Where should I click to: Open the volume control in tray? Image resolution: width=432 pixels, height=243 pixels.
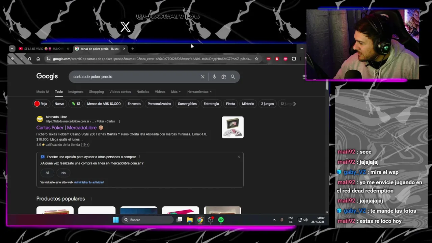coord(305,220)
